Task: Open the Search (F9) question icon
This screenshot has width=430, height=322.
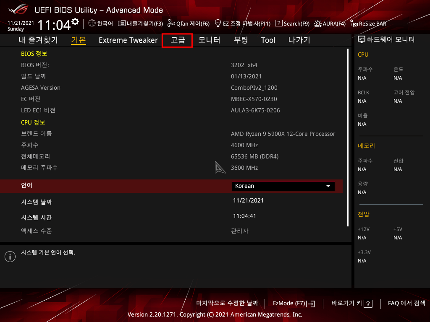Action: [279, 23]
